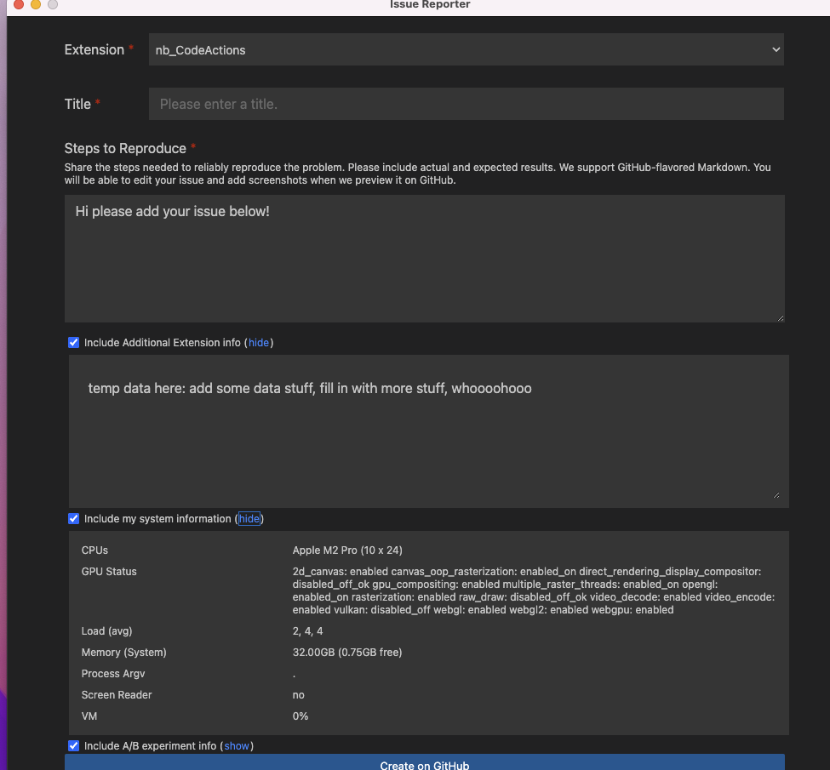Click hide link next to system information

(x=249, y=519)
